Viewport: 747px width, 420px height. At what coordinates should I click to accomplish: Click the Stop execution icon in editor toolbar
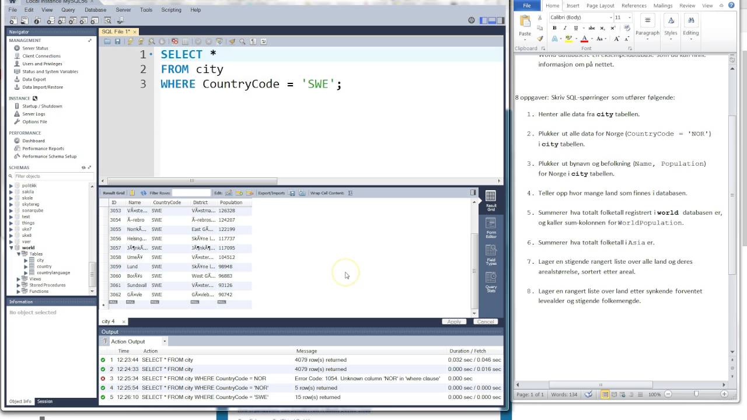click(162, 41)
